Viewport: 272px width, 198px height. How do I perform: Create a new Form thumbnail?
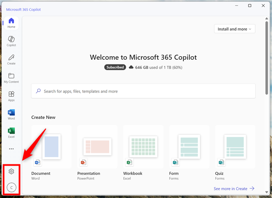tap(189, 147)
